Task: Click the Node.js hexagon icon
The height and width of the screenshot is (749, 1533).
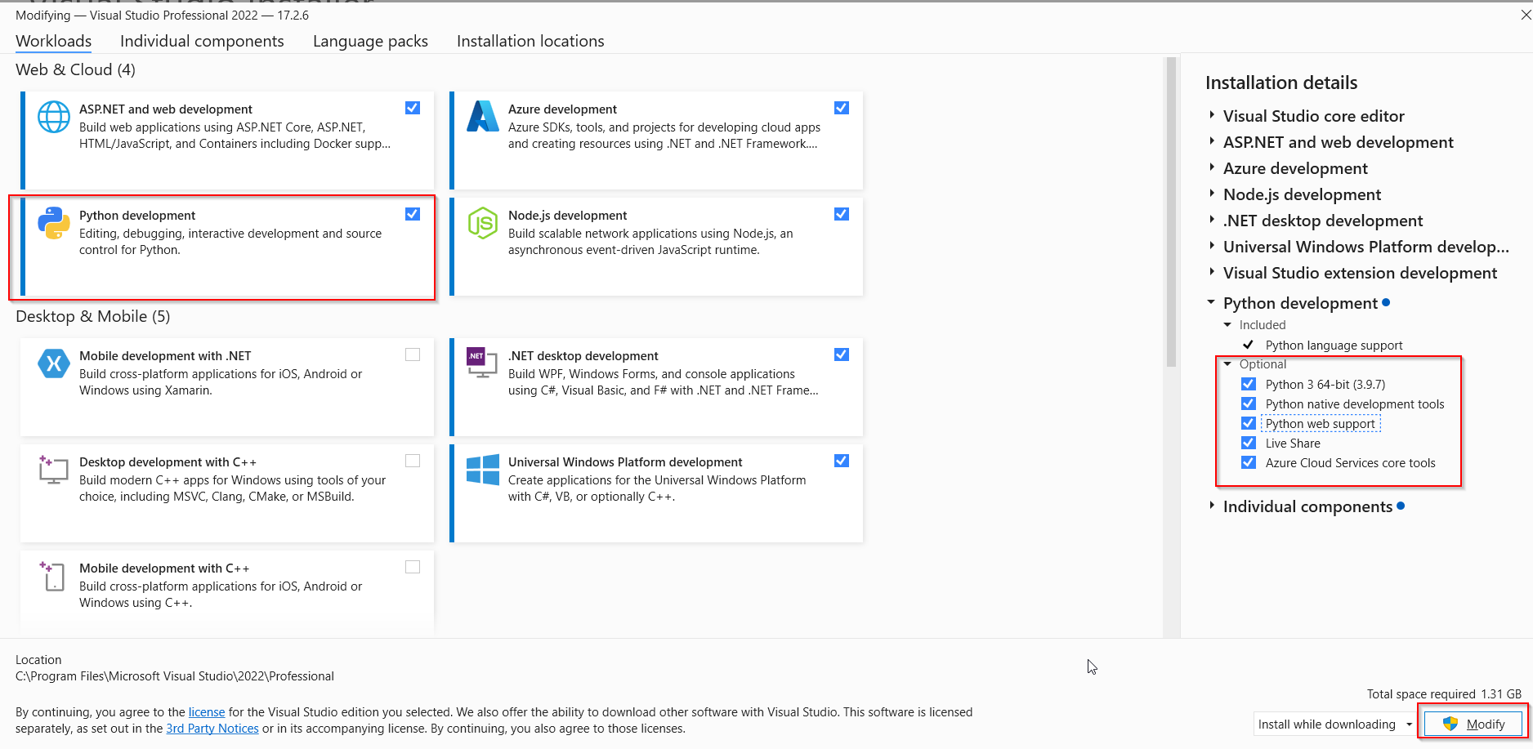Action: coord(483,223)
